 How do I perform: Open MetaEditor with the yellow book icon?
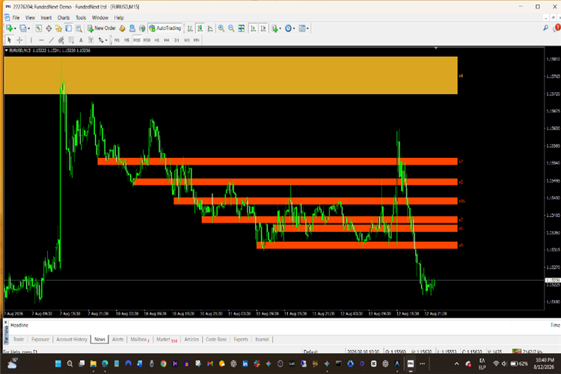click(x=122, y=28)
